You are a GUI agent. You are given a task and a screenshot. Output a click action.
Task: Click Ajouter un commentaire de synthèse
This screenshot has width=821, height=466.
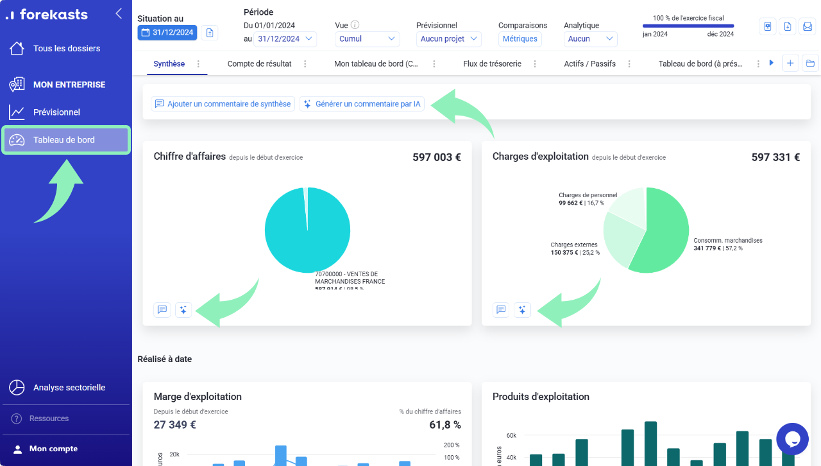click(223, 104)
